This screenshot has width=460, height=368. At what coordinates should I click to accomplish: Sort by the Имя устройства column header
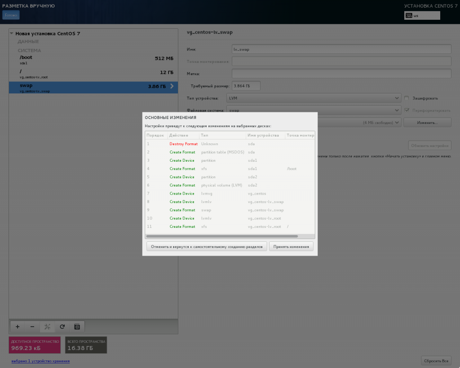[x=265, y=135]
